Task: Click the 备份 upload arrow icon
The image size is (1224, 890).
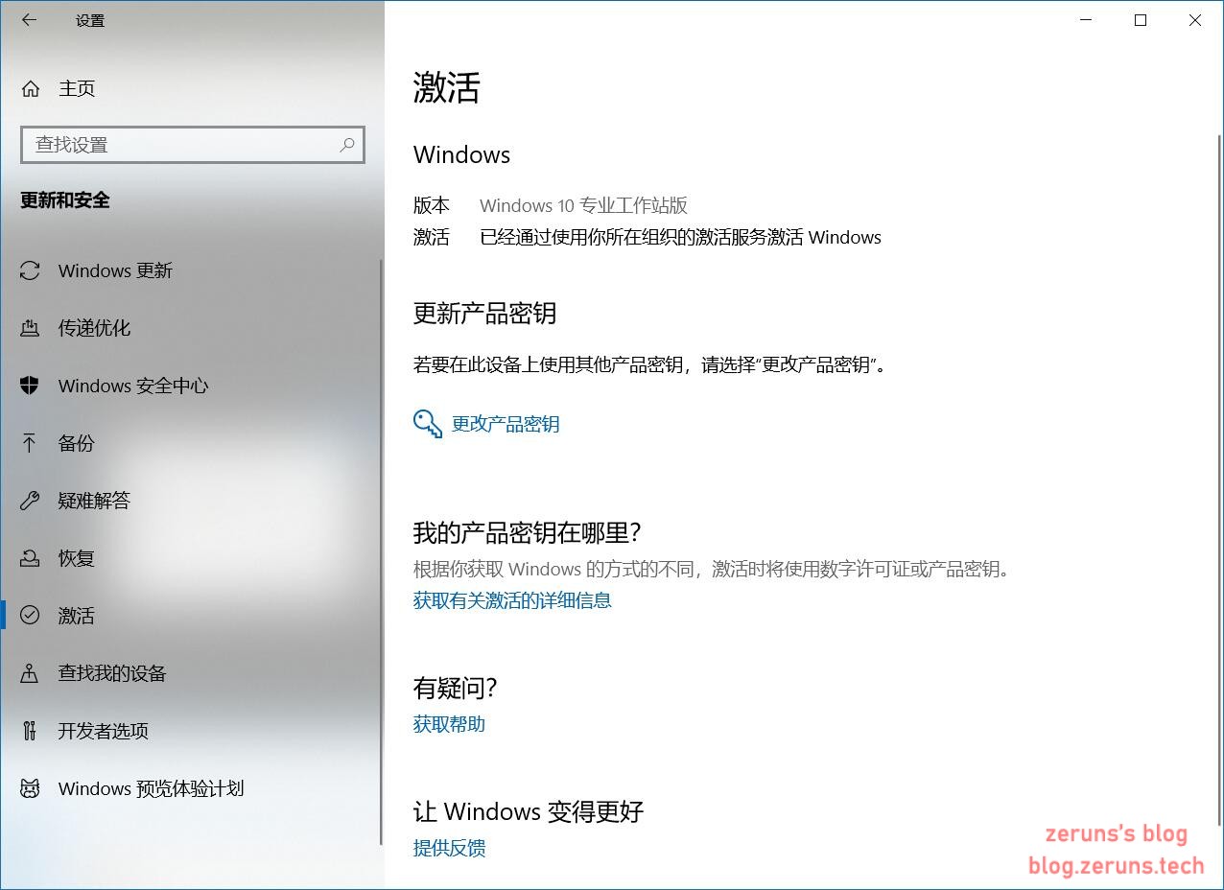Action: click(31, 443)
